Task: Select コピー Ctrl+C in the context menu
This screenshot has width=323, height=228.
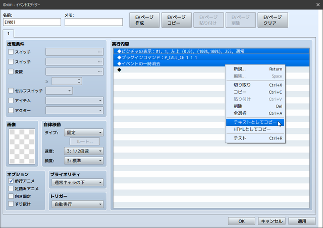Action: tap(255, 92)
